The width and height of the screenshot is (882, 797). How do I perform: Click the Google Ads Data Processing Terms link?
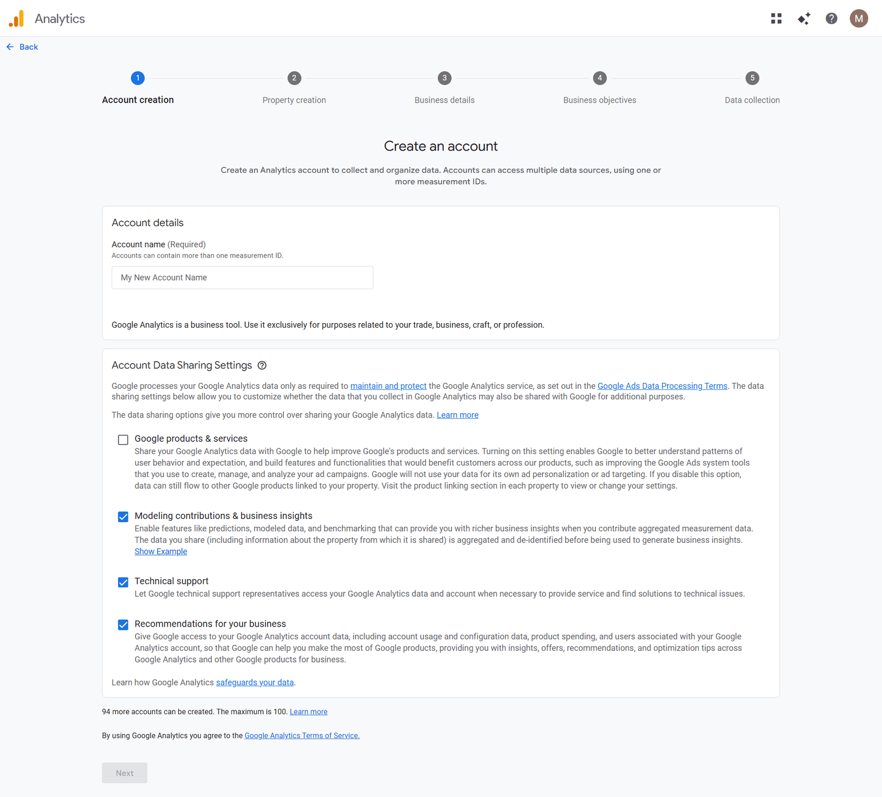click(663, 386)
